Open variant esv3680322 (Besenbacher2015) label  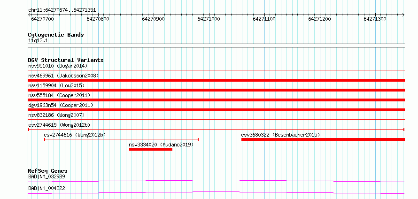(280, 135)
